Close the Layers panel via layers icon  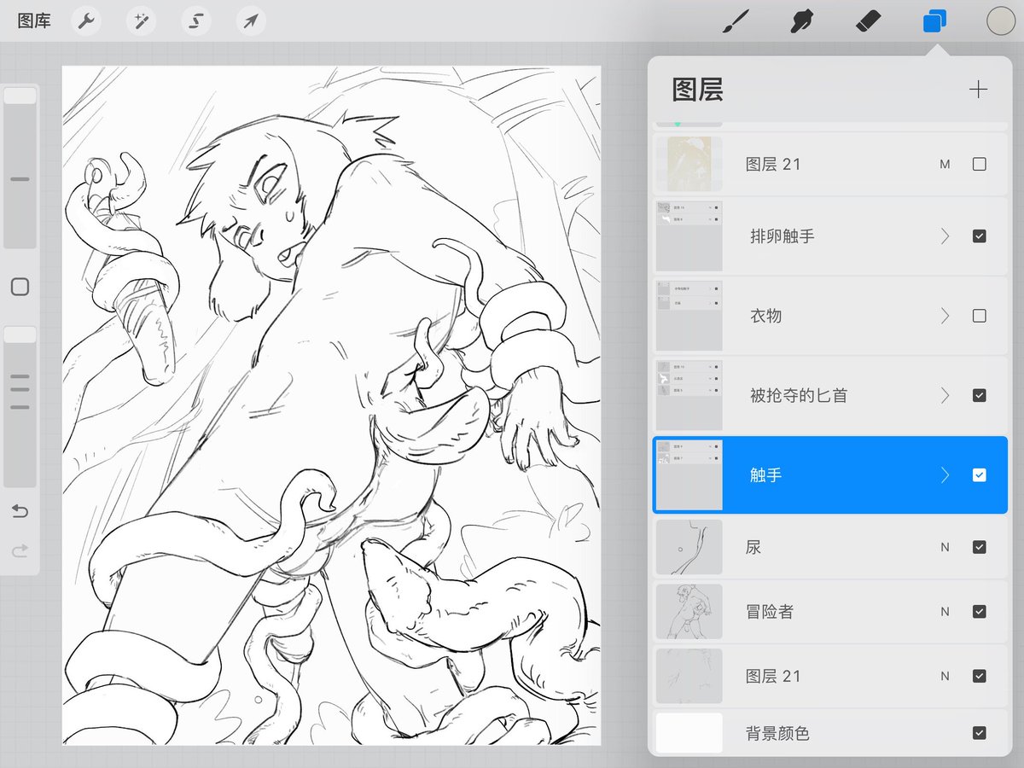(x=934, y=20)
